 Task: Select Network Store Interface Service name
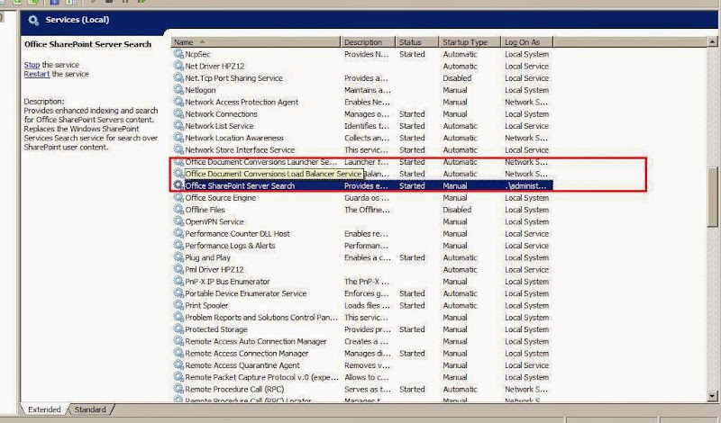point(240,149)
